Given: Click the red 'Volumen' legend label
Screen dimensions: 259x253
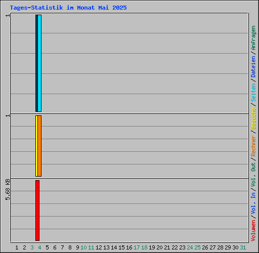Looking at the screenshot, I should [253, 231].
